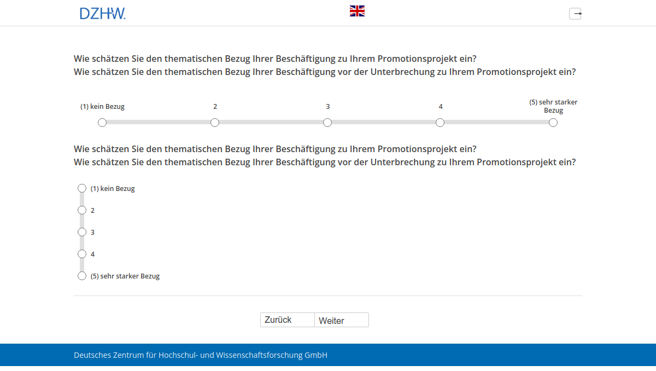656x371 pixels.
Task: Pick radio option "4"
Action: click(x=82, y=253)
